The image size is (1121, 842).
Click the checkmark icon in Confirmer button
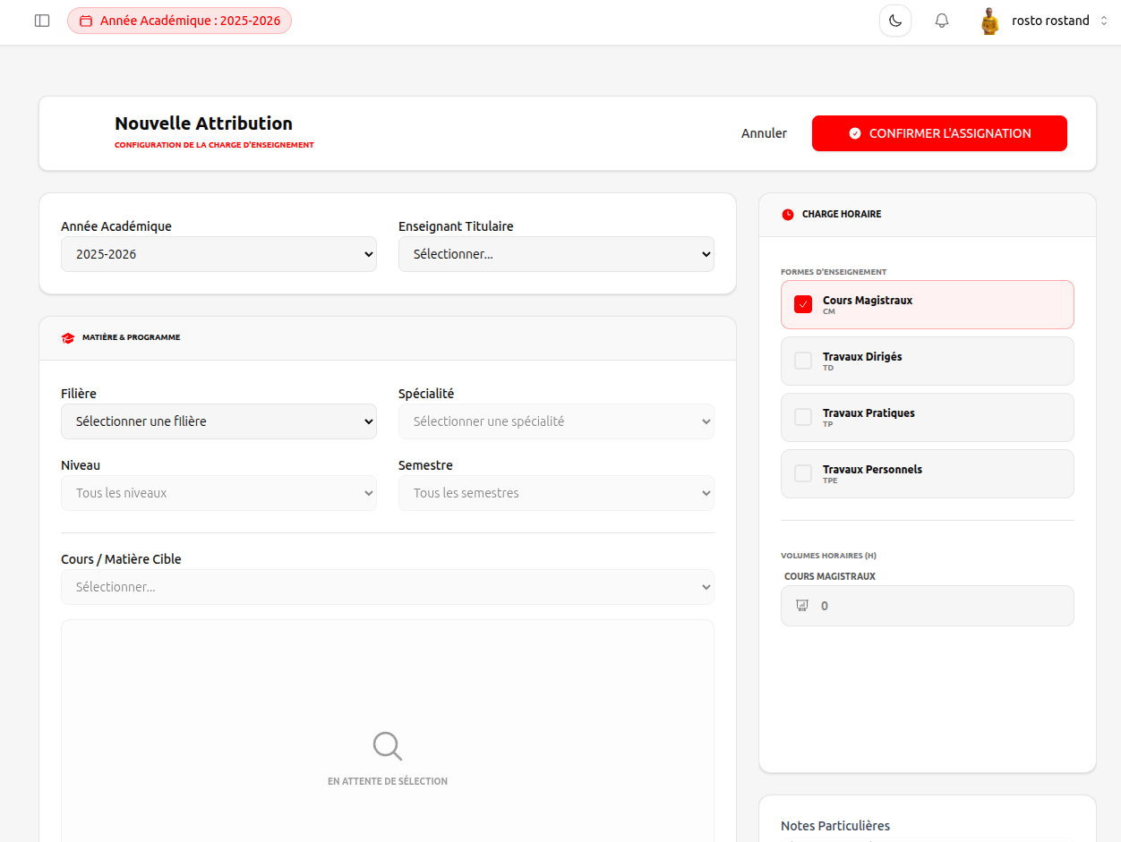855,133
